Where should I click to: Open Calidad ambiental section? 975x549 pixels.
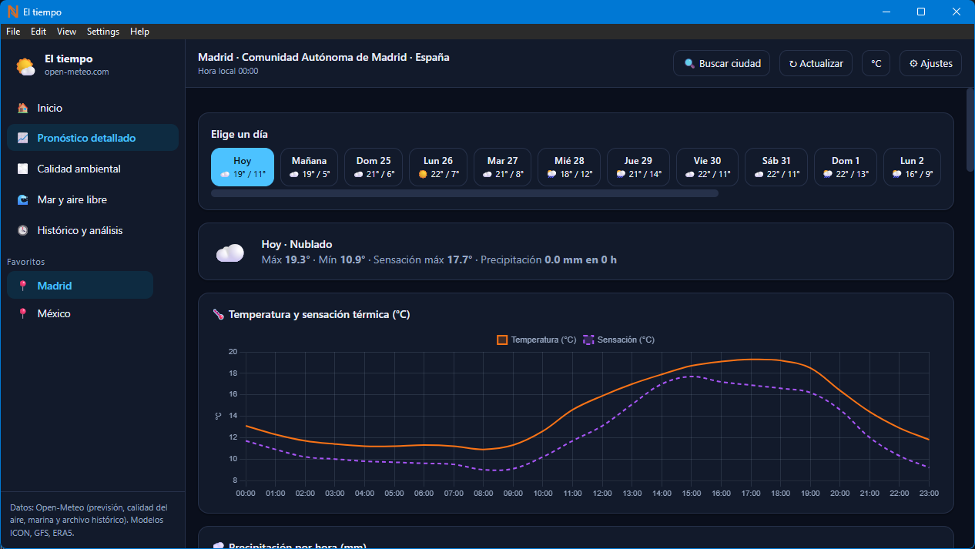pyautogui.click(x=92, y=169)
